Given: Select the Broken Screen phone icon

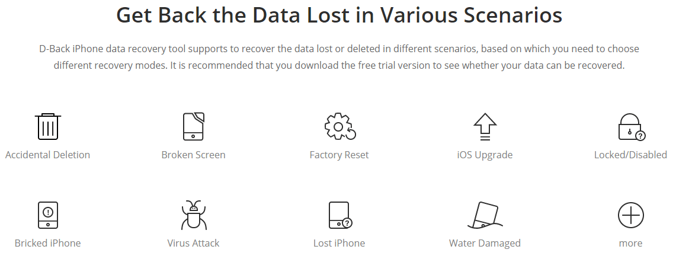Looking at the screenshot, I should tap(194, 126).
